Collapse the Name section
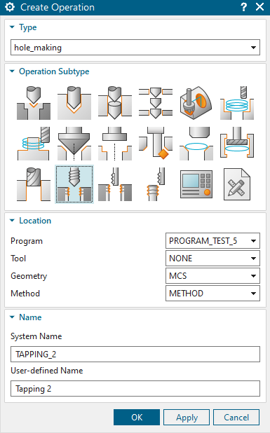 pos(12,317)
